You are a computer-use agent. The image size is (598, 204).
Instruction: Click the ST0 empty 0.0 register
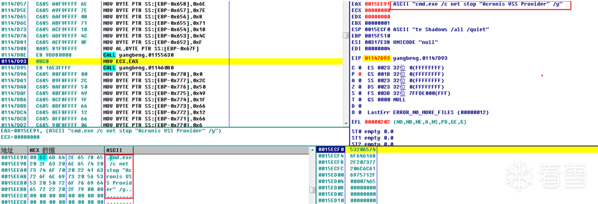point(372,131)
